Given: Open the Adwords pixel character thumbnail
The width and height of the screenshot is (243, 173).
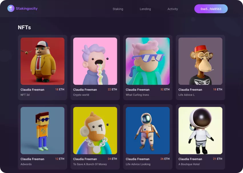Looking at the screenshot, I should 43,130.
